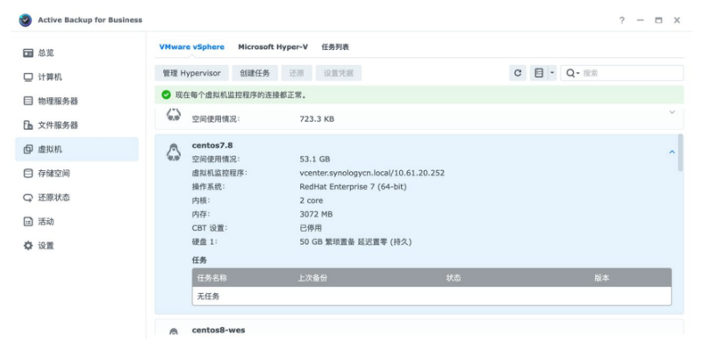
Task: Click RedHat Enterprise 7 (64-bit) value
Action: (x=354, y=187)
